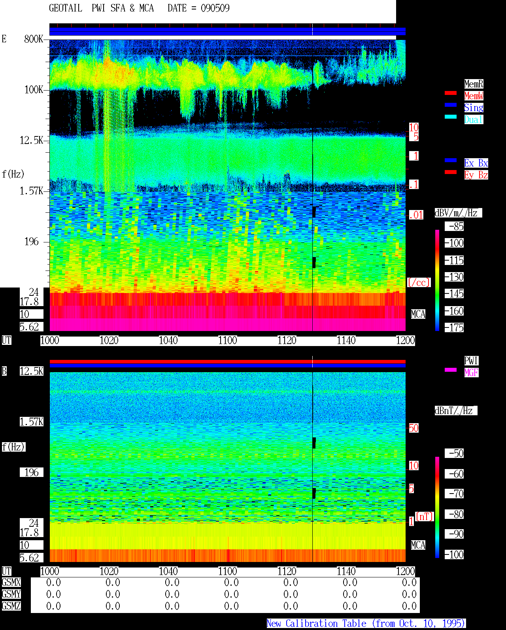Click the -175 color scale value
This screenshot has width=506, height=630.
pyautogui.click(x=454, y=327)
